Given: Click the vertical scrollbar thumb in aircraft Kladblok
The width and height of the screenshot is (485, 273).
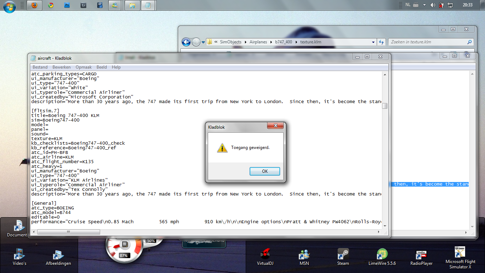Looking at the screenshot, I should [385, 106].
